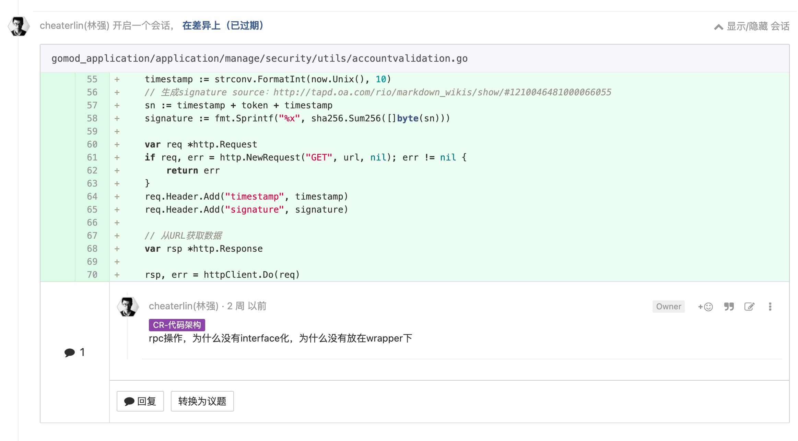This screenshot has width=798, height=441.
Task: Click the edit comment pencil icon
Action: (x=749, y=307)
